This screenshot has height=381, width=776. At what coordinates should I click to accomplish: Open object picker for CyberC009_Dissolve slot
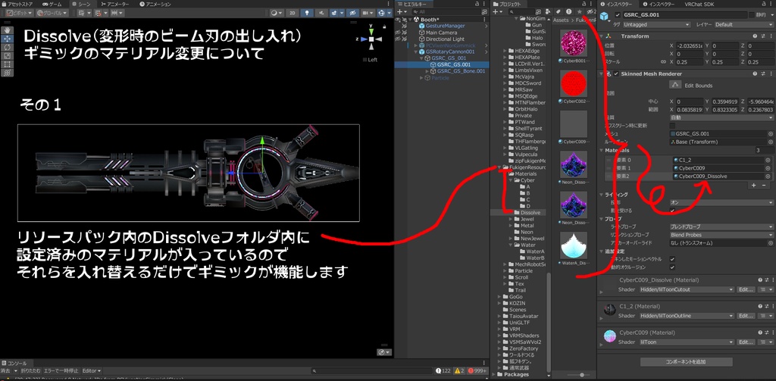768,176
